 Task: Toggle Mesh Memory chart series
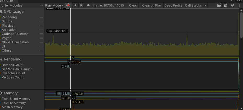tap(12, 107)
